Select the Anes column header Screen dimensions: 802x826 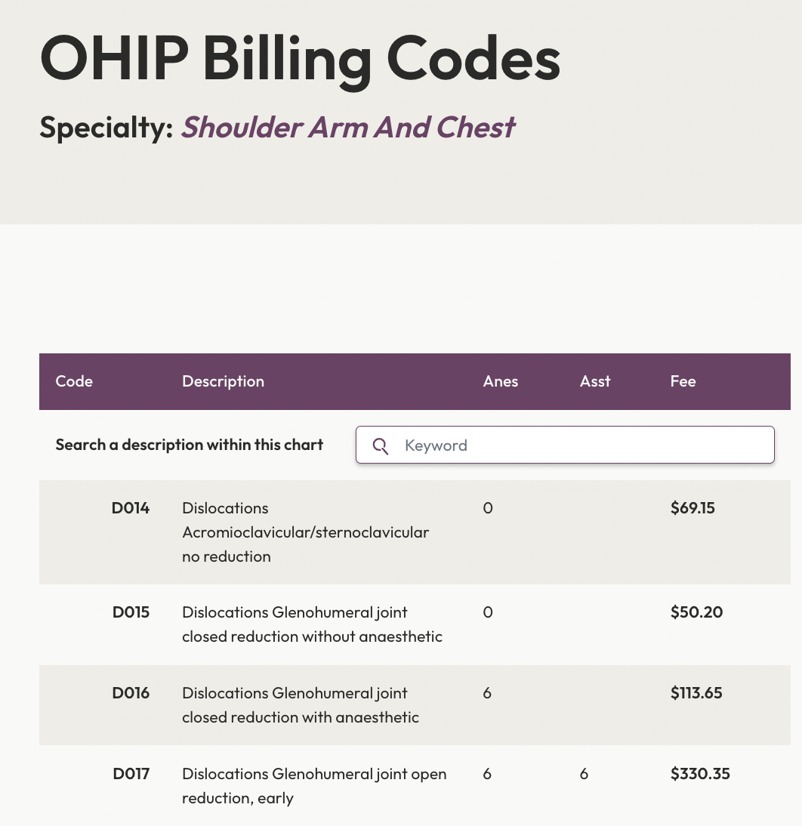(500, 381)
